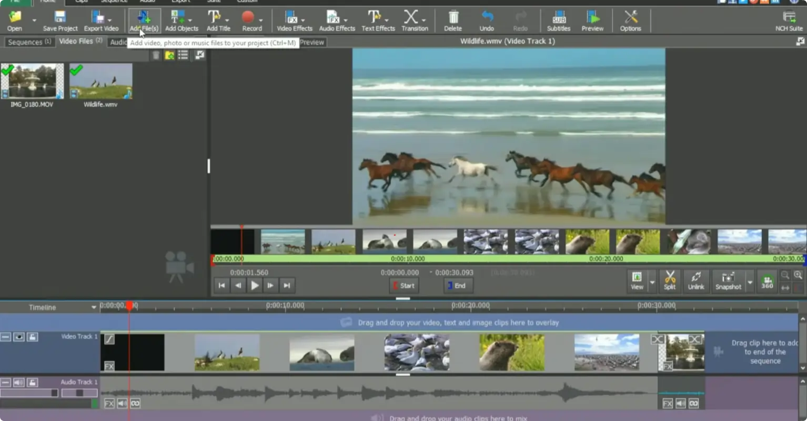Mute Audio Track 1 with the speaker toggle
This screenshot has width=807, height=421.
point(19,382)
